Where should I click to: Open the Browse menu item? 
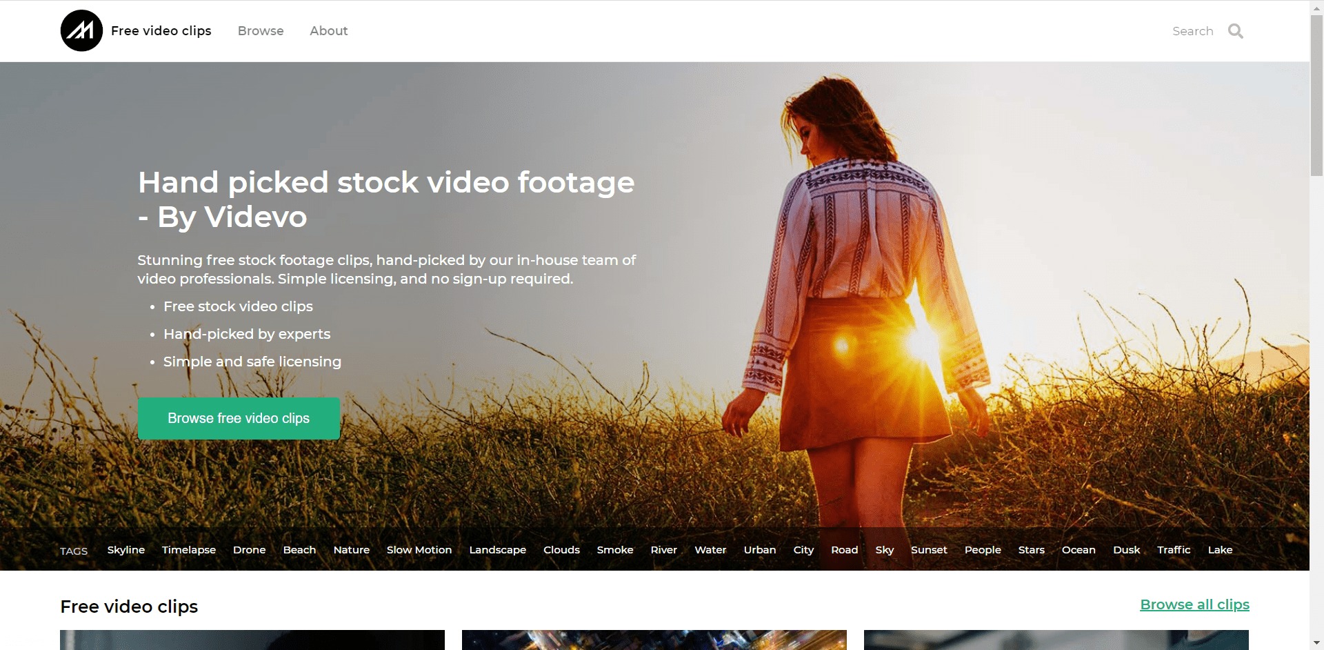[261, 31]
